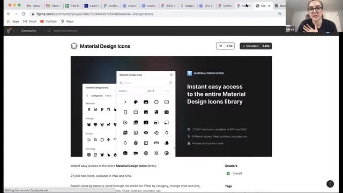Click the hamburger menu icon in preview
343x193 pixels.
[x=170, y=83]
